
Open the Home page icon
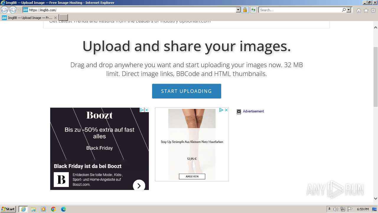pos(359,10)
